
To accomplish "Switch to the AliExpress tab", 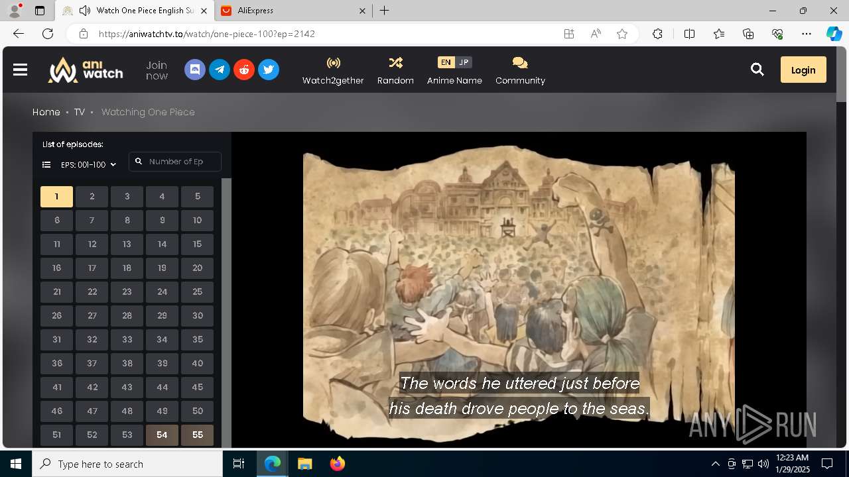I will pyautogui.click(x=293, y=11).
